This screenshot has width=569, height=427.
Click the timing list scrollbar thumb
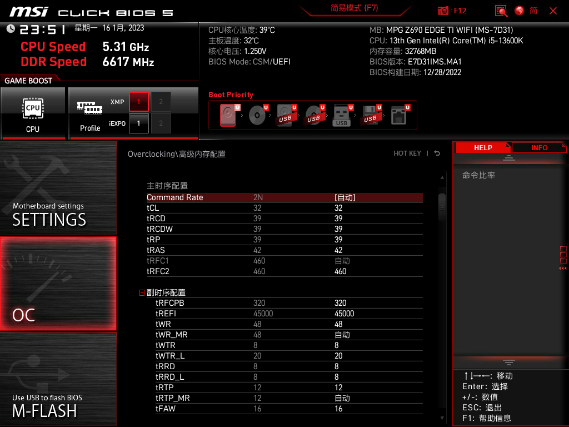click(442, 207)
